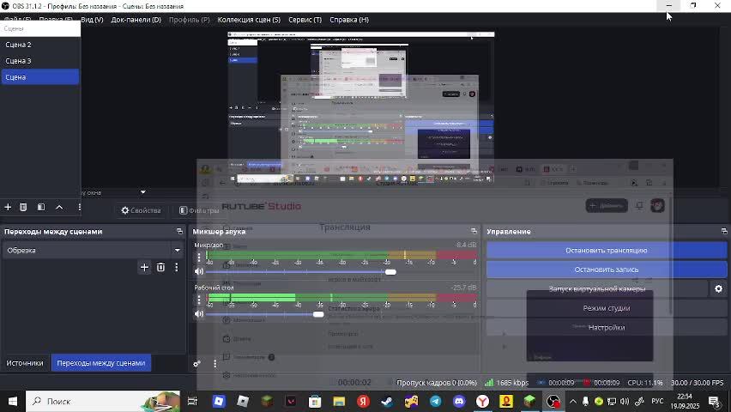Select the highlighted scene Сцена
Viewport: 731px width, 412px height.
coord(40,77)
